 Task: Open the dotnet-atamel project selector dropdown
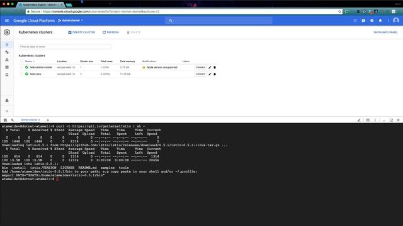(x=71, y=21)
